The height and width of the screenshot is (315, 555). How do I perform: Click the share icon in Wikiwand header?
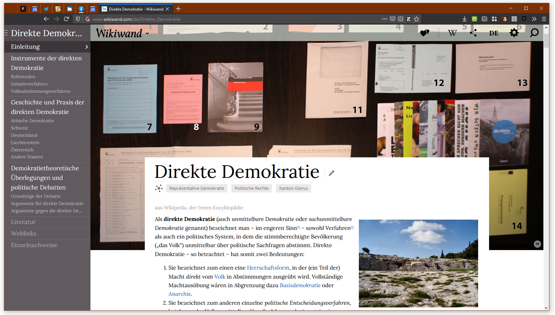[x=473, y=33]
